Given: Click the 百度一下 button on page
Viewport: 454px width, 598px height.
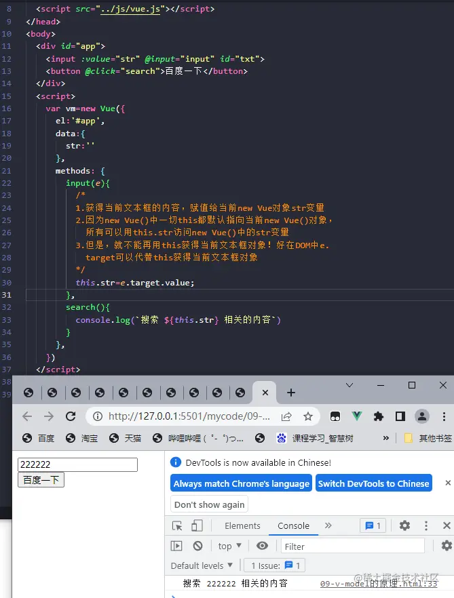Looking at the screenshot, I should tap(41, 480).
